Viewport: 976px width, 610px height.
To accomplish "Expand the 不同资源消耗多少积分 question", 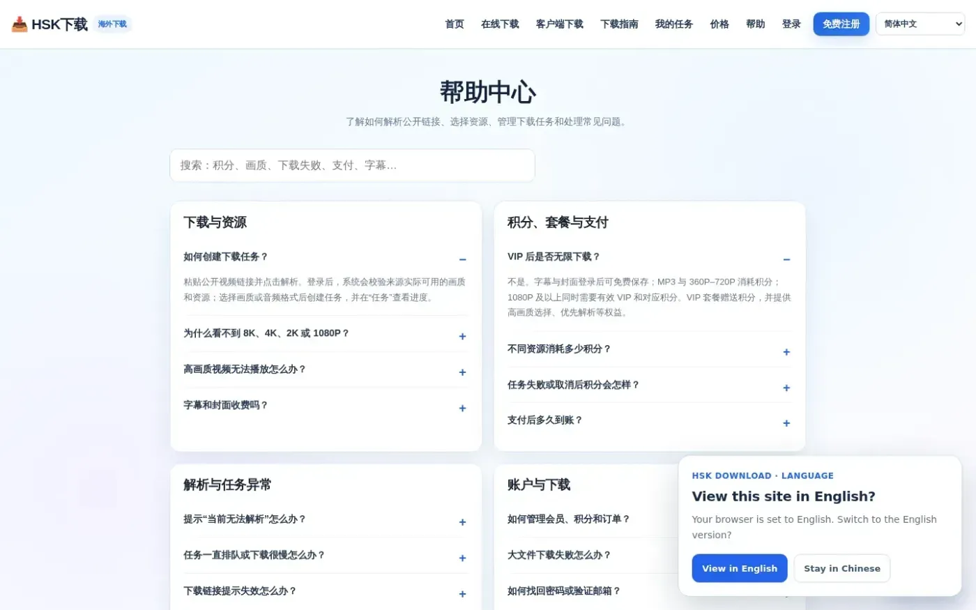I will tap(649, 349).
